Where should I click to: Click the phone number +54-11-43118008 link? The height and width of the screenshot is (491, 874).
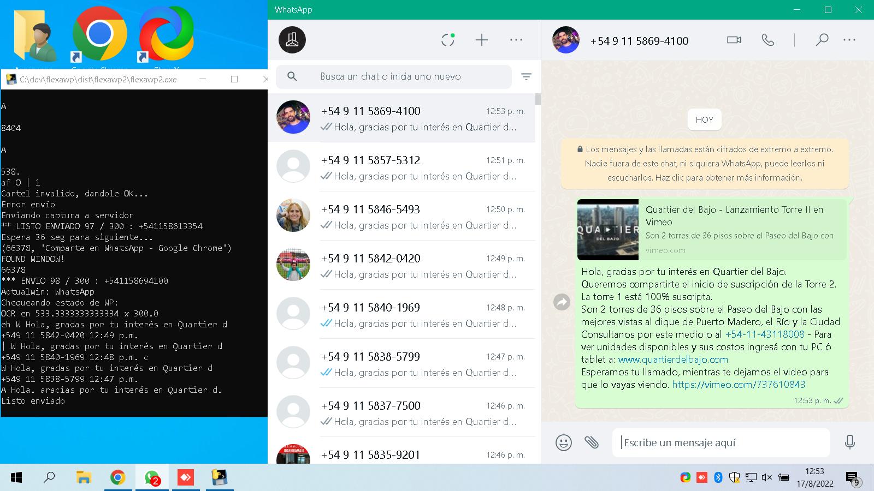coord(765,334)
